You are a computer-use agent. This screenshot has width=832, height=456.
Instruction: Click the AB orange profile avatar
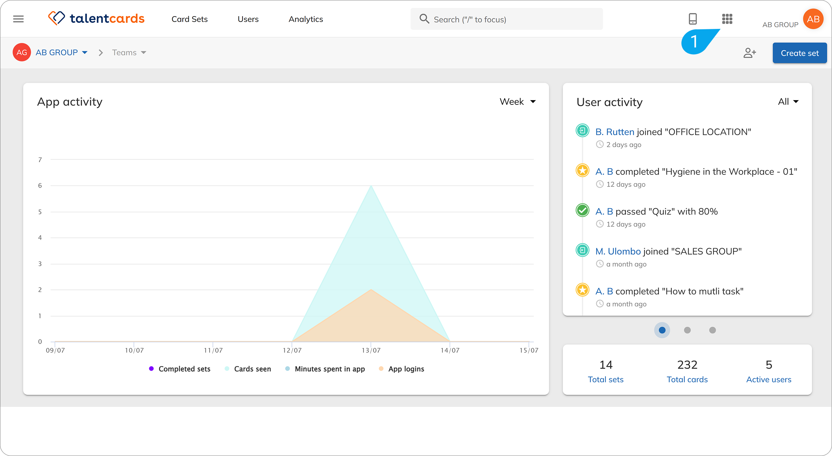pyautogui.click(x=813, y=19)
